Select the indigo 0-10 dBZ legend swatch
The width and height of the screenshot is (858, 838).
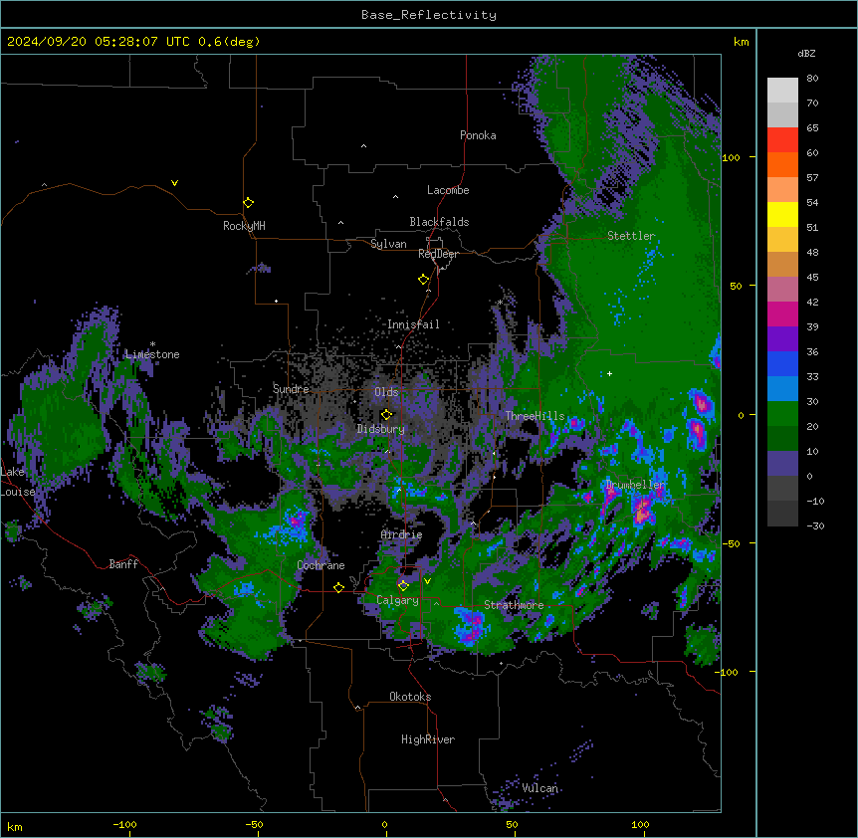[782, 464]
